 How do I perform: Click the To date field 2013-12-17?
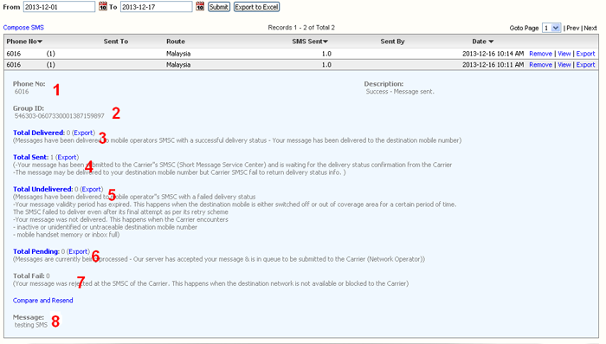tap(156, 7)
